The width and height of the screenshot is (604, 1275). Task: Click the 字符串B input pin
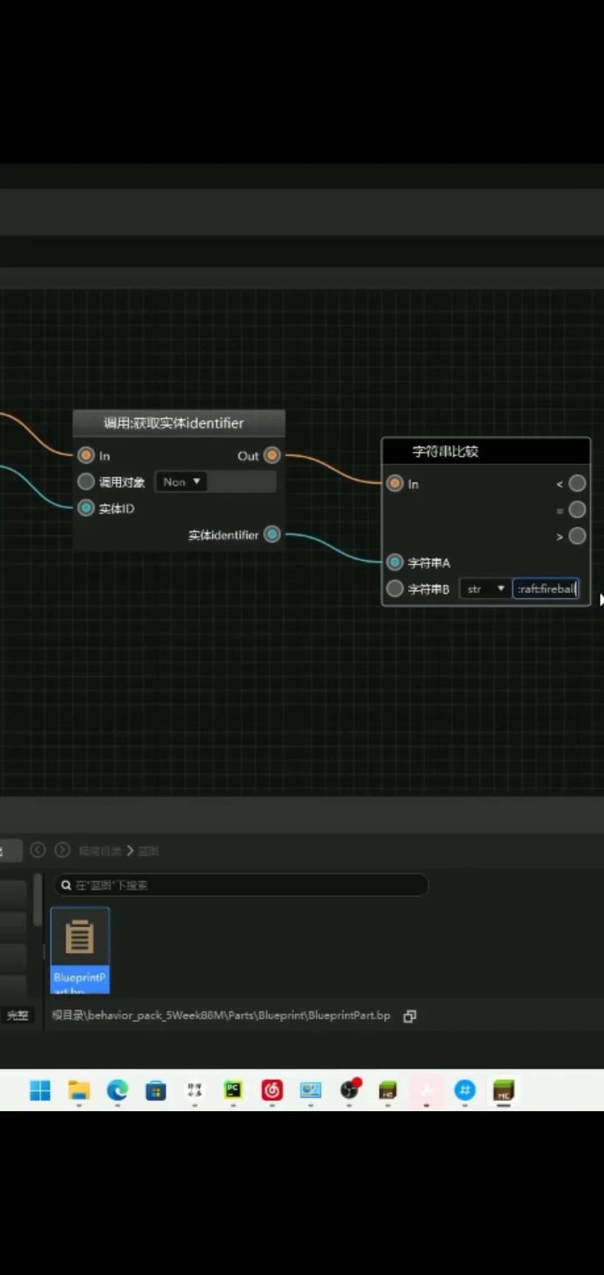[395, 588]
